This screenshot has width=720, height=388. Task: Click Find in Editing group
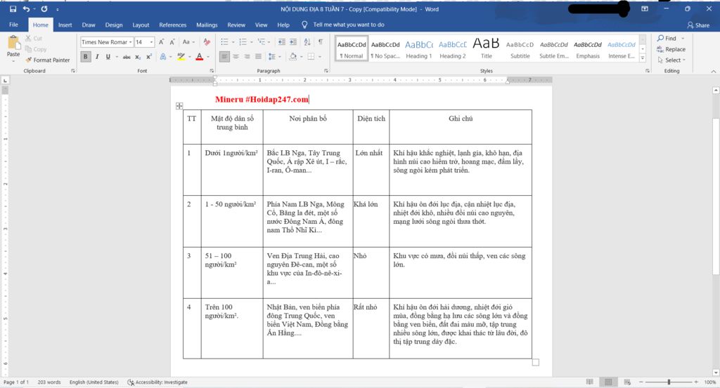[667, 39]
